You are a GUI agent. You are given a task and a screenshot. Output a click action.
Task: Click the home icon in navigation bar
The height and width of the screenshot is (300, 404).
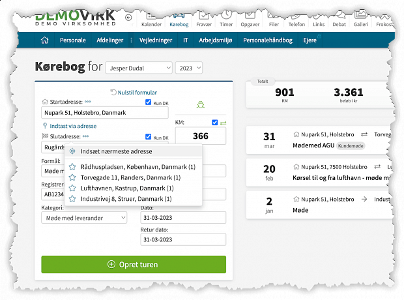pyautogui.click(x=45, y=40)
